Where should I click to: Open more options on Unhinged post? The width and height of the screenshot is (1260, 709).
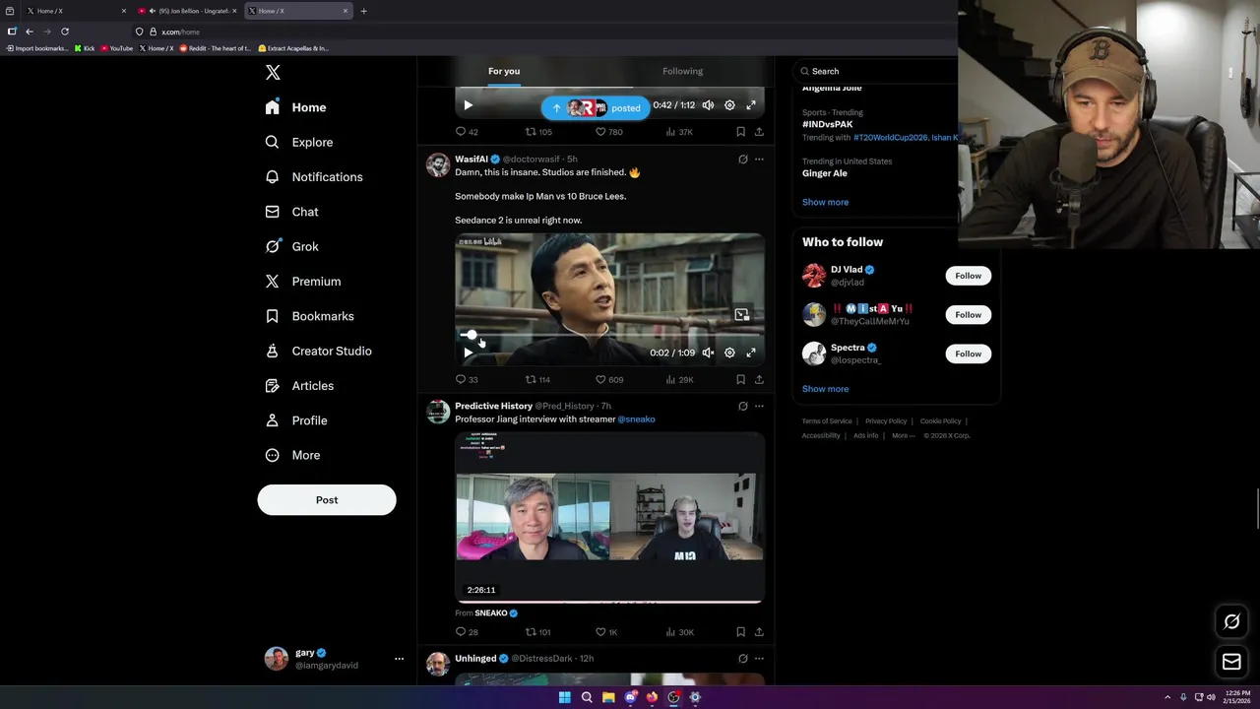tap(759, 658)
